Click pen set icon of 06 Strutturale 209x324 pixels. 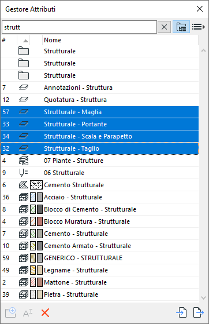[x=24, y=173]
